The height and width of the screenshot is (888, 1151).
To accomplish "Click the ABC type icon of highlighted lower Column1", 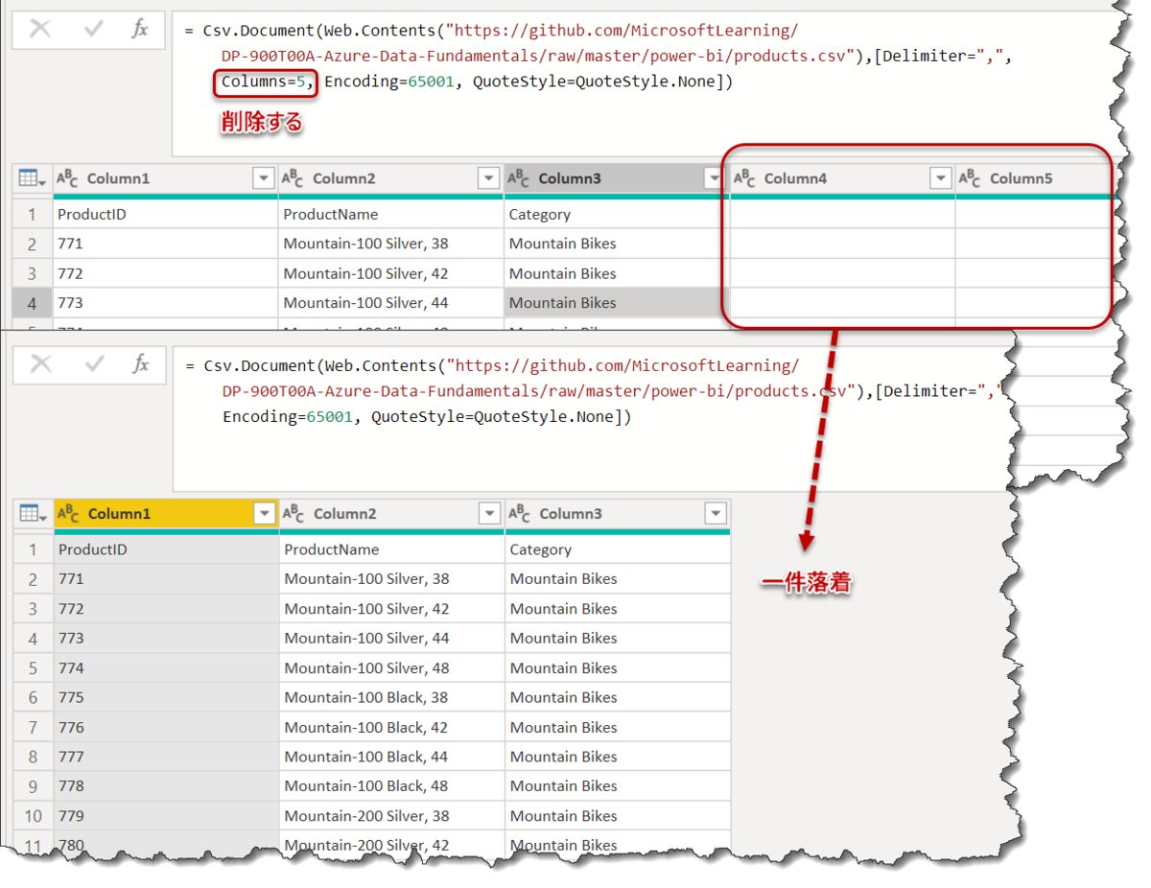I will click(x=68, y=514).
